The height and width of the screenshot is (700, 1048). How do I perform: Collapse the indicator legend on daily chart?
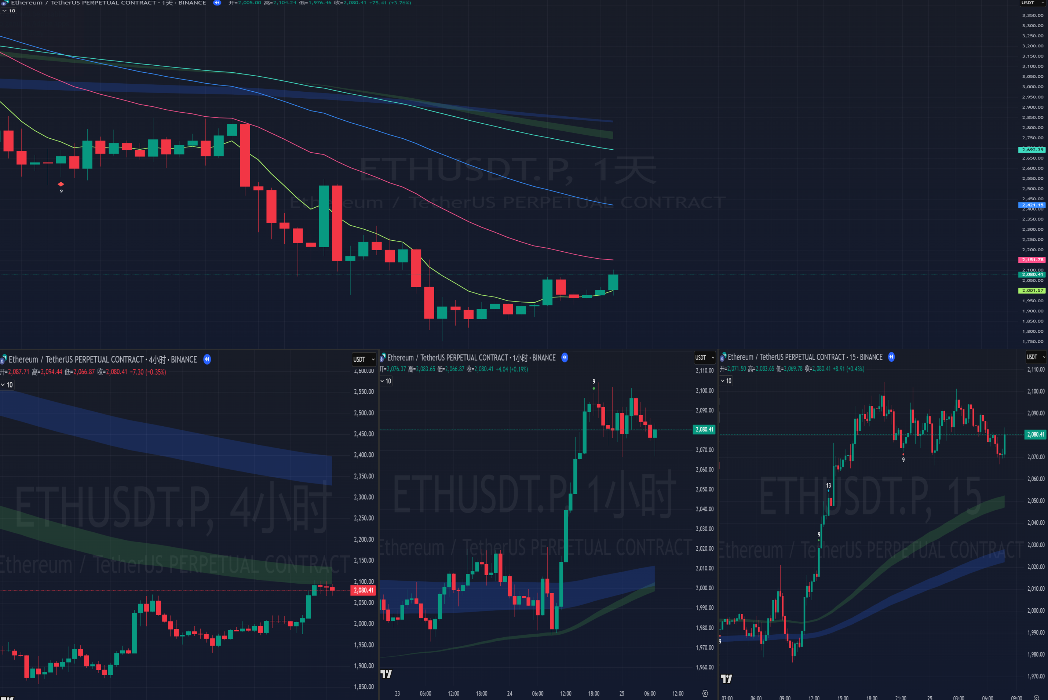[x=8, y=11]
